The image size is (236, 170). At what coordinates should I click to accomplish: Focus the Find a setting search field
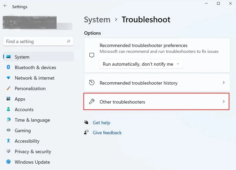pyautogui.click(x=38, y=41)
